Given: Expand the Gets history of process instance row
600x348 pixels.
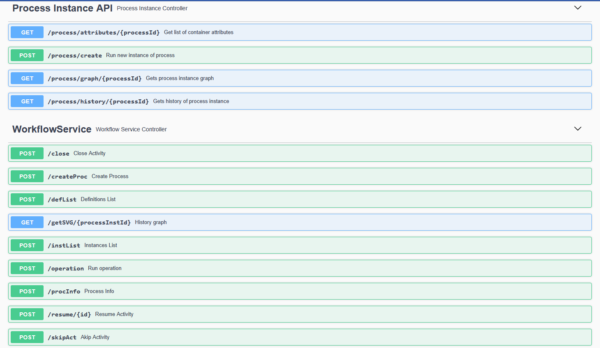Looking at the screenshot, I should click(x=191, y=101).
